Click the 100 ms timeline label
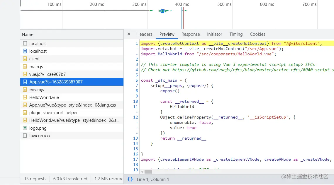The image size is (334, 185). tap(54, 4)
